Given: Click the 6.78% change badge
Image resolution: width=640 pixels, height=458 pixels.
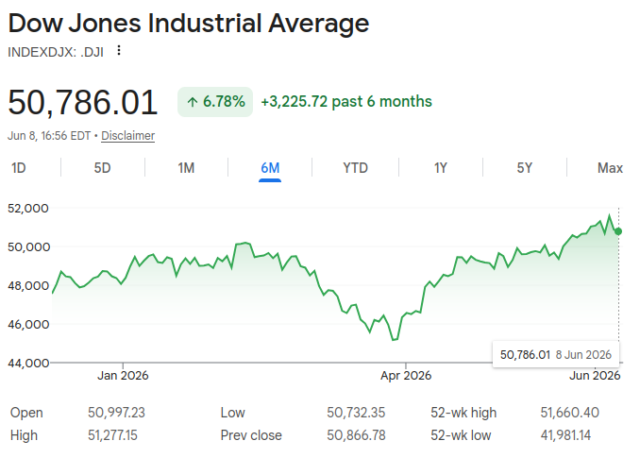Looking at the screenshot, I should click(215, 102).
